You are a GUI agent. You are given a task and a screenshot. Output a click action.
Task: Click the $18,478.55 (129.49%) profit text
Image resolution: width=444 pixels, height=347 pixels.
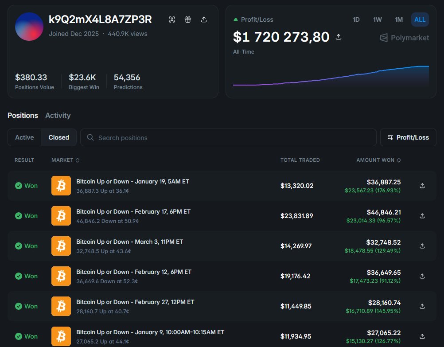click(373, 251)
